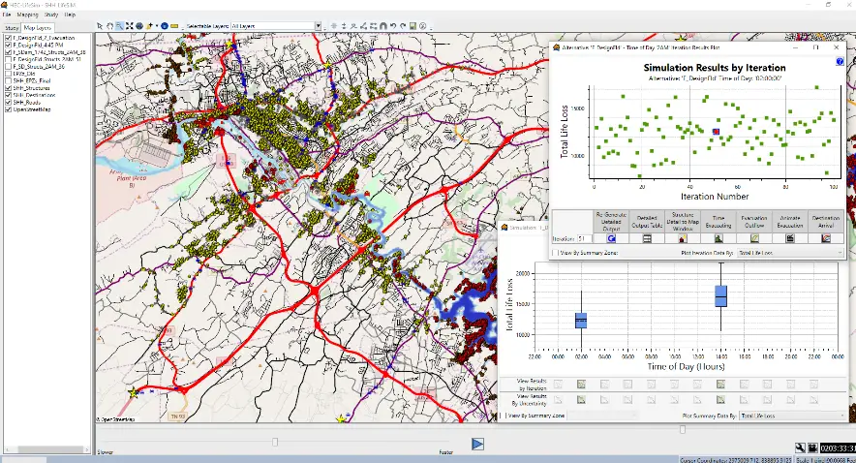Viewport: 856px width, 463px height.
Task: Click the wrench settings icon near timer
Action: click(802, 448)
